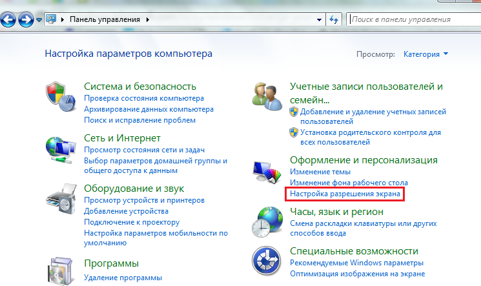Image resolution: width=481 pixels, height=286 pixels.
Task: Open Добавление устройства link
Action: (126, 211)
